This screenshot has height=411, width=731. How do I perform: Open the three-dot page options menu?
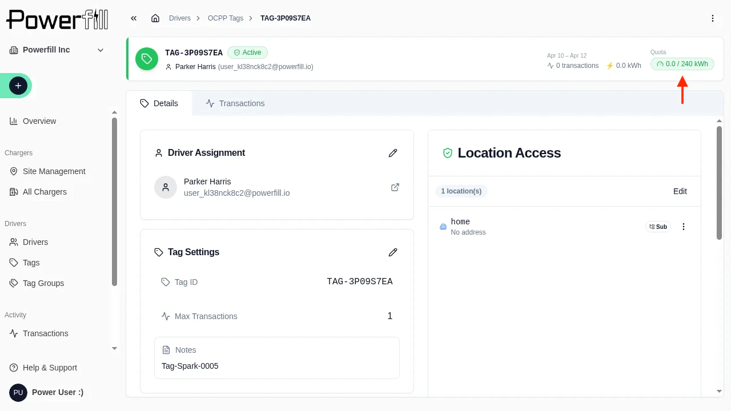pyautogui.click(x=713, y=18)
